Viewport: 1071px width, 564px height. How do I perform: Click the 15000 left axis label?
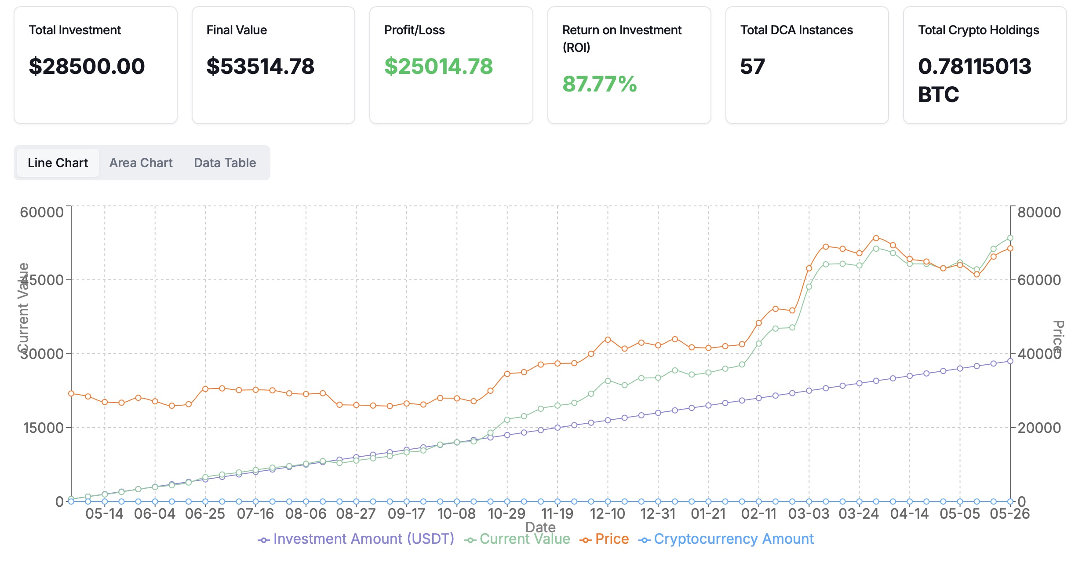point(44,428)
